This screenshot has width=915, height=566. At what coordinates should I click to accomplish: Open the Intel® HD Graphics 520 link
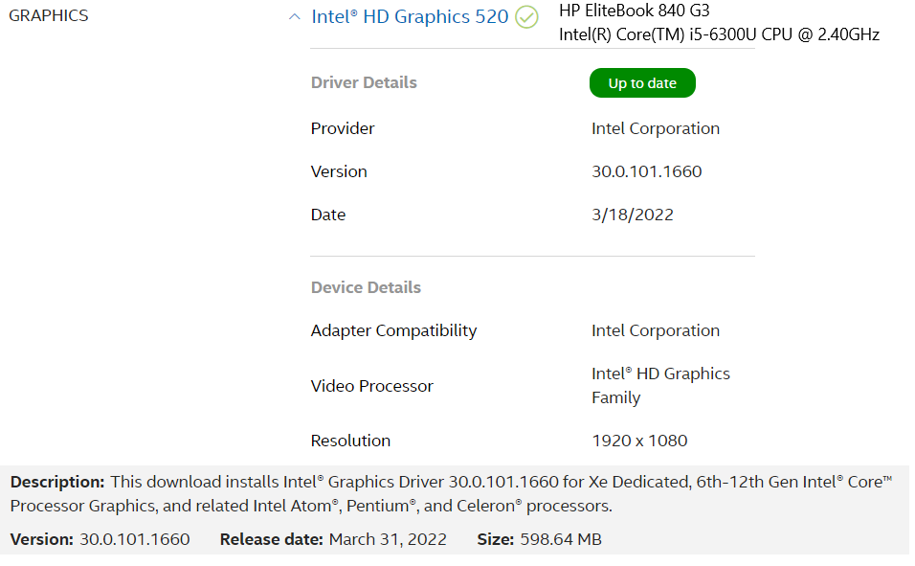pyautogui.click(x=410, y=16)
